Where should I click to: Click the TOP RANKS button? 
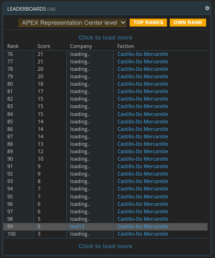148,22
